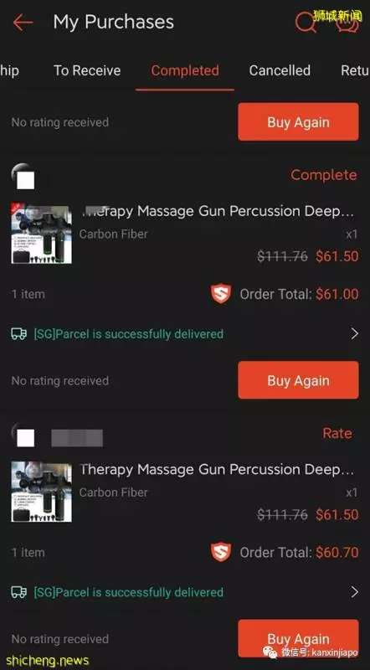This screenshot has width=370, height=670.
Task: Tap the Rate link on second order
Action: click(337, 433)
